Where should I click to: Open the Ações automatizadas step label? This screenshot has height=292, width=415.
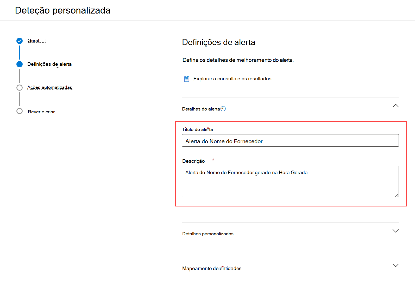[49, 88]
